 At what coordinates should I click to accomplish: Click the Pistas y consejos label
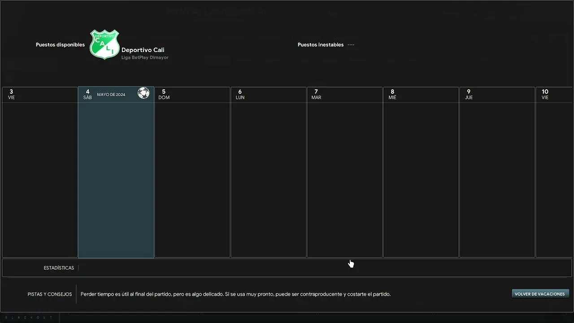50,294
